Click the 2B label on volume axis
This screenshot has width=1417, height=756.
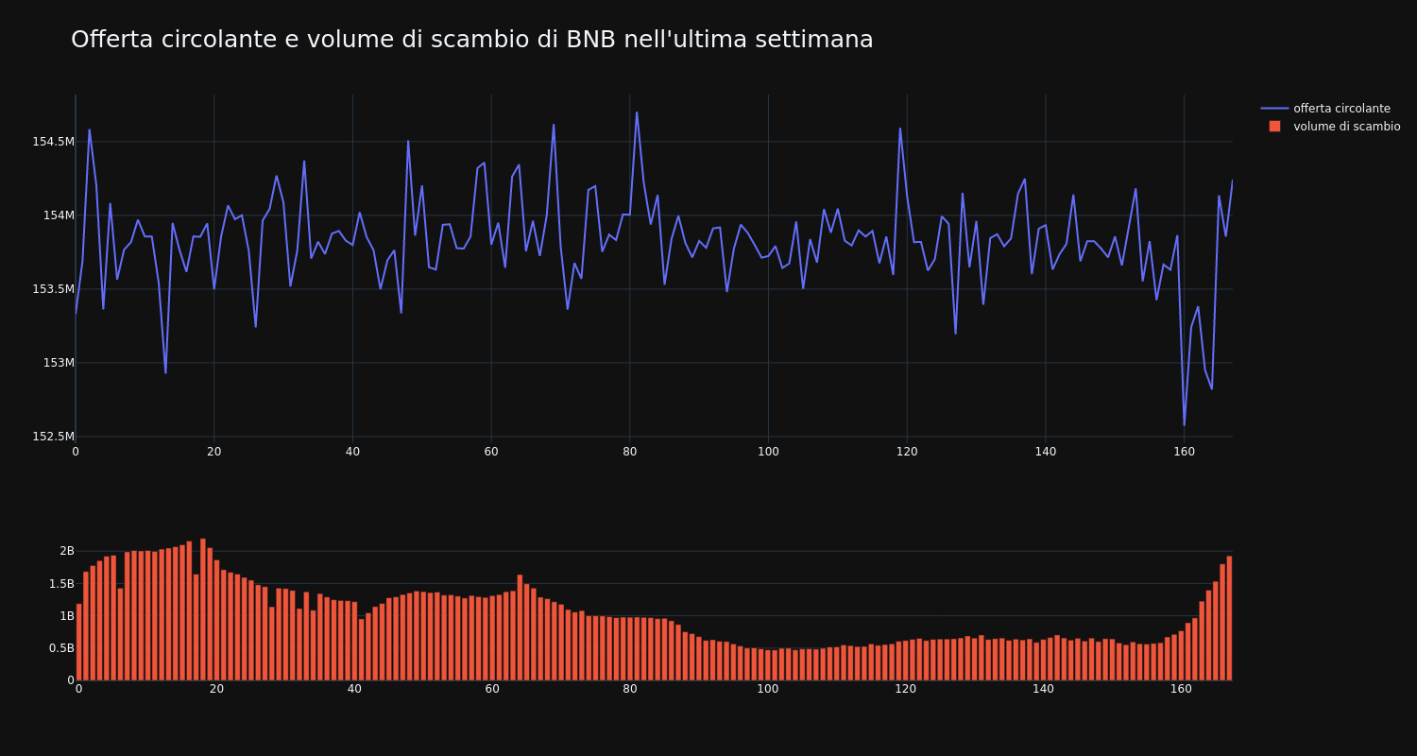tap(67, 551)
